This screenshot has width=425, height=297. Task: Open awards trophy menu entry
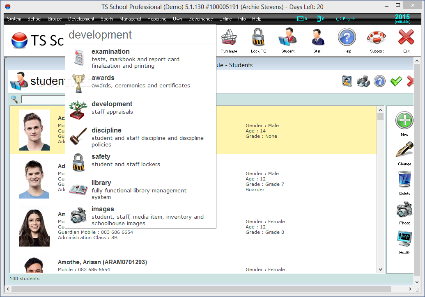tap(140, 83)
